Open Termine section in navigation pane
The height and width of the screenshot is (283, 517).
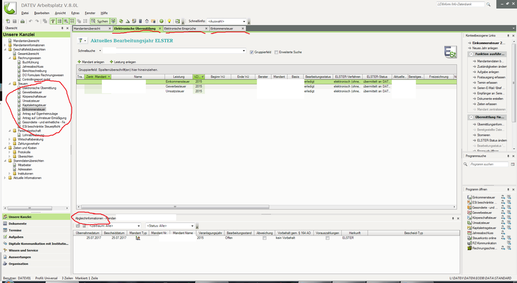point(16,230)
